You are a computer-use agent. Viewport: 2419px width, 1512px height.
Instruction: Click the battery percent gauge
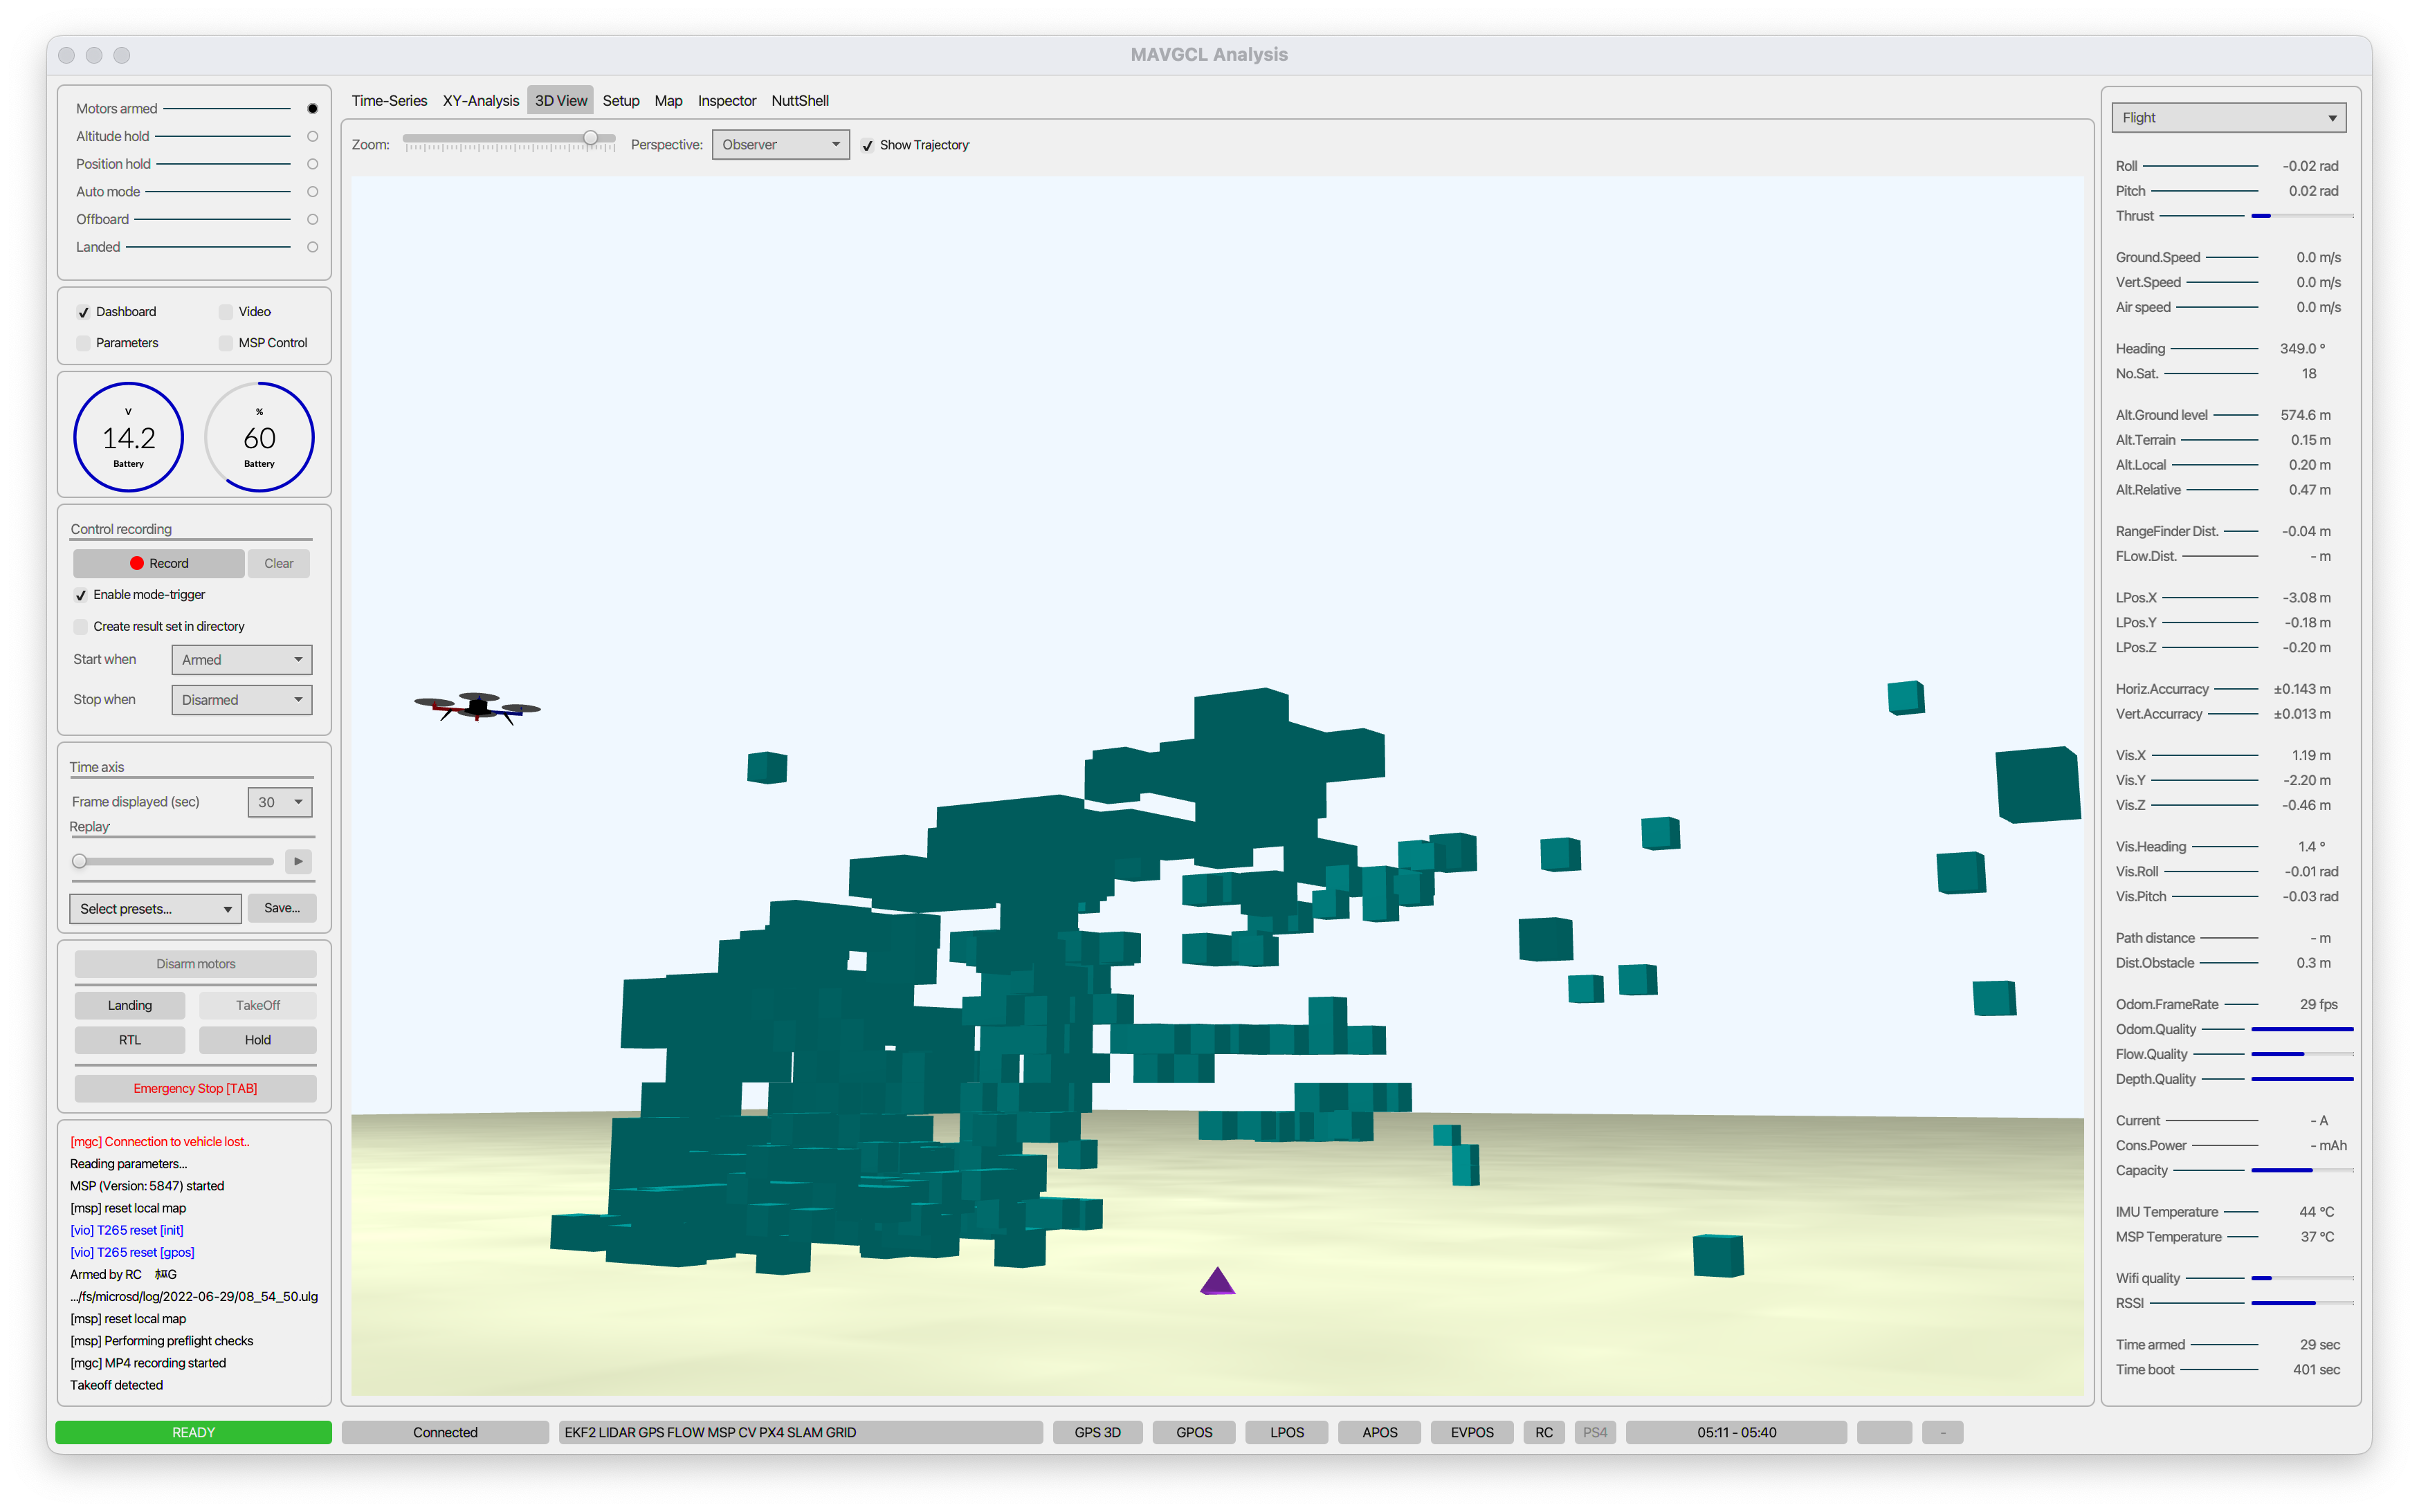pyautogui.click(x=259, y=437)
